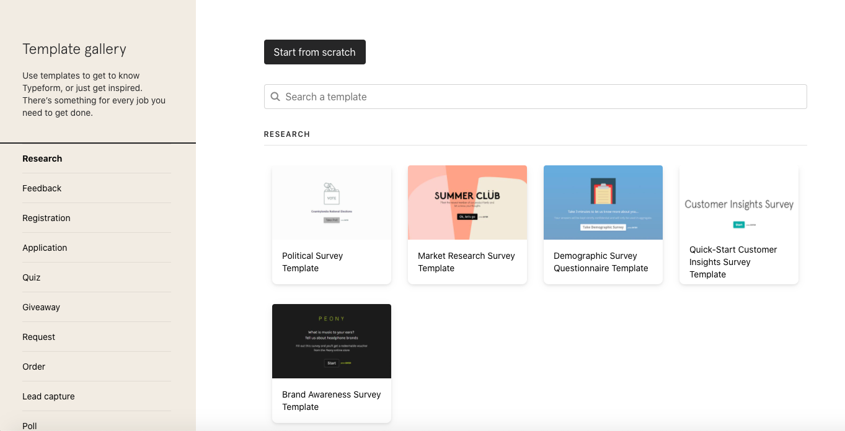Open Customer Insights Survey thumbnail
This screenshot has height=431, width=845.
(x=739, y=202)
